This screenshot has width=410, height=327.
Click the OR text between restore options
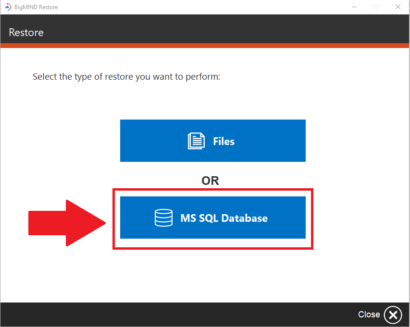(210, 180)
